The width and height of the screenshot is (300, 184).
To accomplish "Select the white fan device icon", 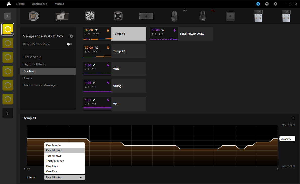I will pos(90,16).
